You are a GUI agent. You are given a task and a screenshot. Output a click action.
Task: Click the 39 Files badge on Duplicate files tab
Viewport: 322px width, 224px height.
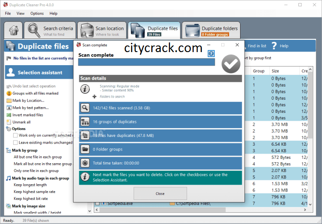pos(154,35)
